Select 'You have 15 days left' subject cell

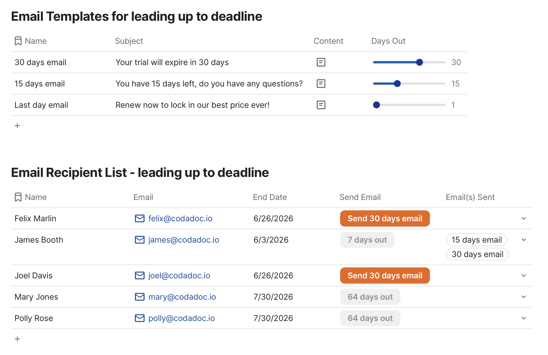tap(209, 84)
